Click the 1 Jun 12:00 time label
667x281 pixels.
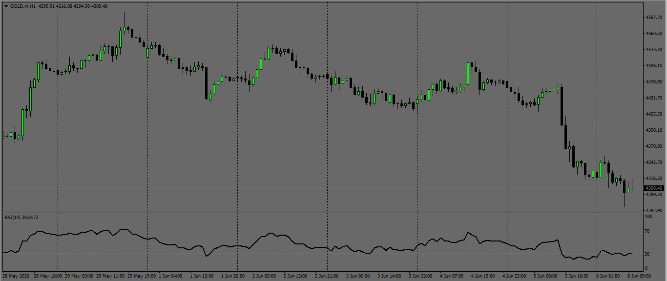tap(202, 276)
